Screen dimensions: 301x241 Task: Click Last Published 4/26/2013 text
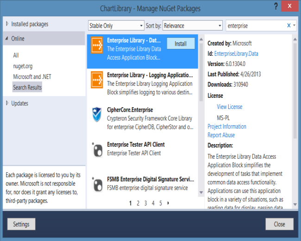coord(234,74)
